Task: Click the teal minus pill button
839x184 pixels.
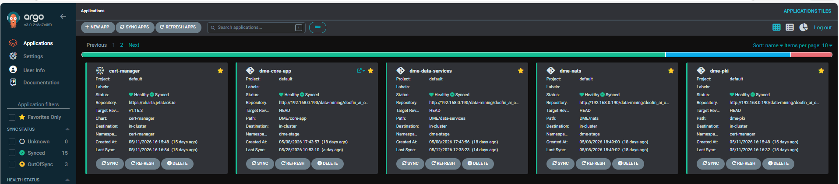Action: [x=317, y=28]
